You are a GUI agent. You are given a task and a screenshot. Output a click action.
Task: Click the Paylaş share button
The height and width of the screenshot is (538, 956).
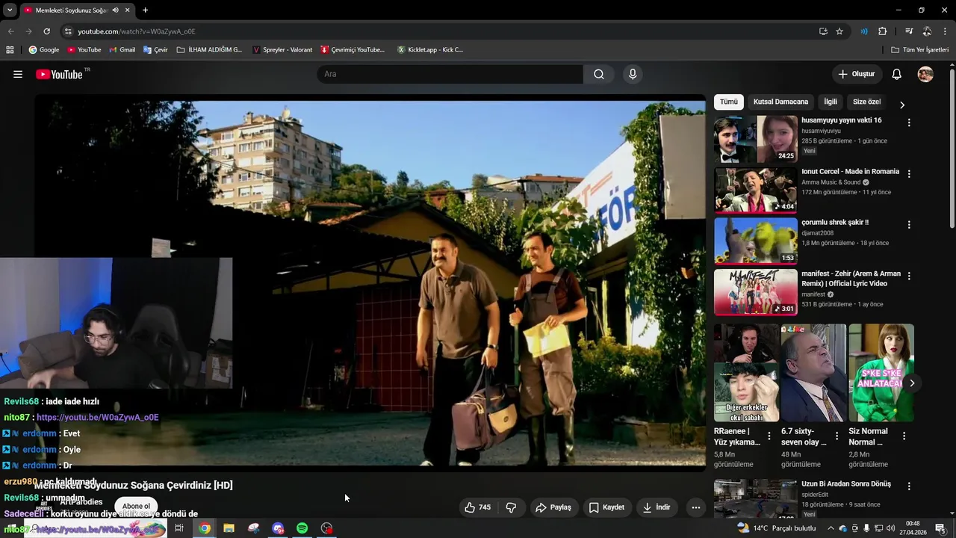553,507
